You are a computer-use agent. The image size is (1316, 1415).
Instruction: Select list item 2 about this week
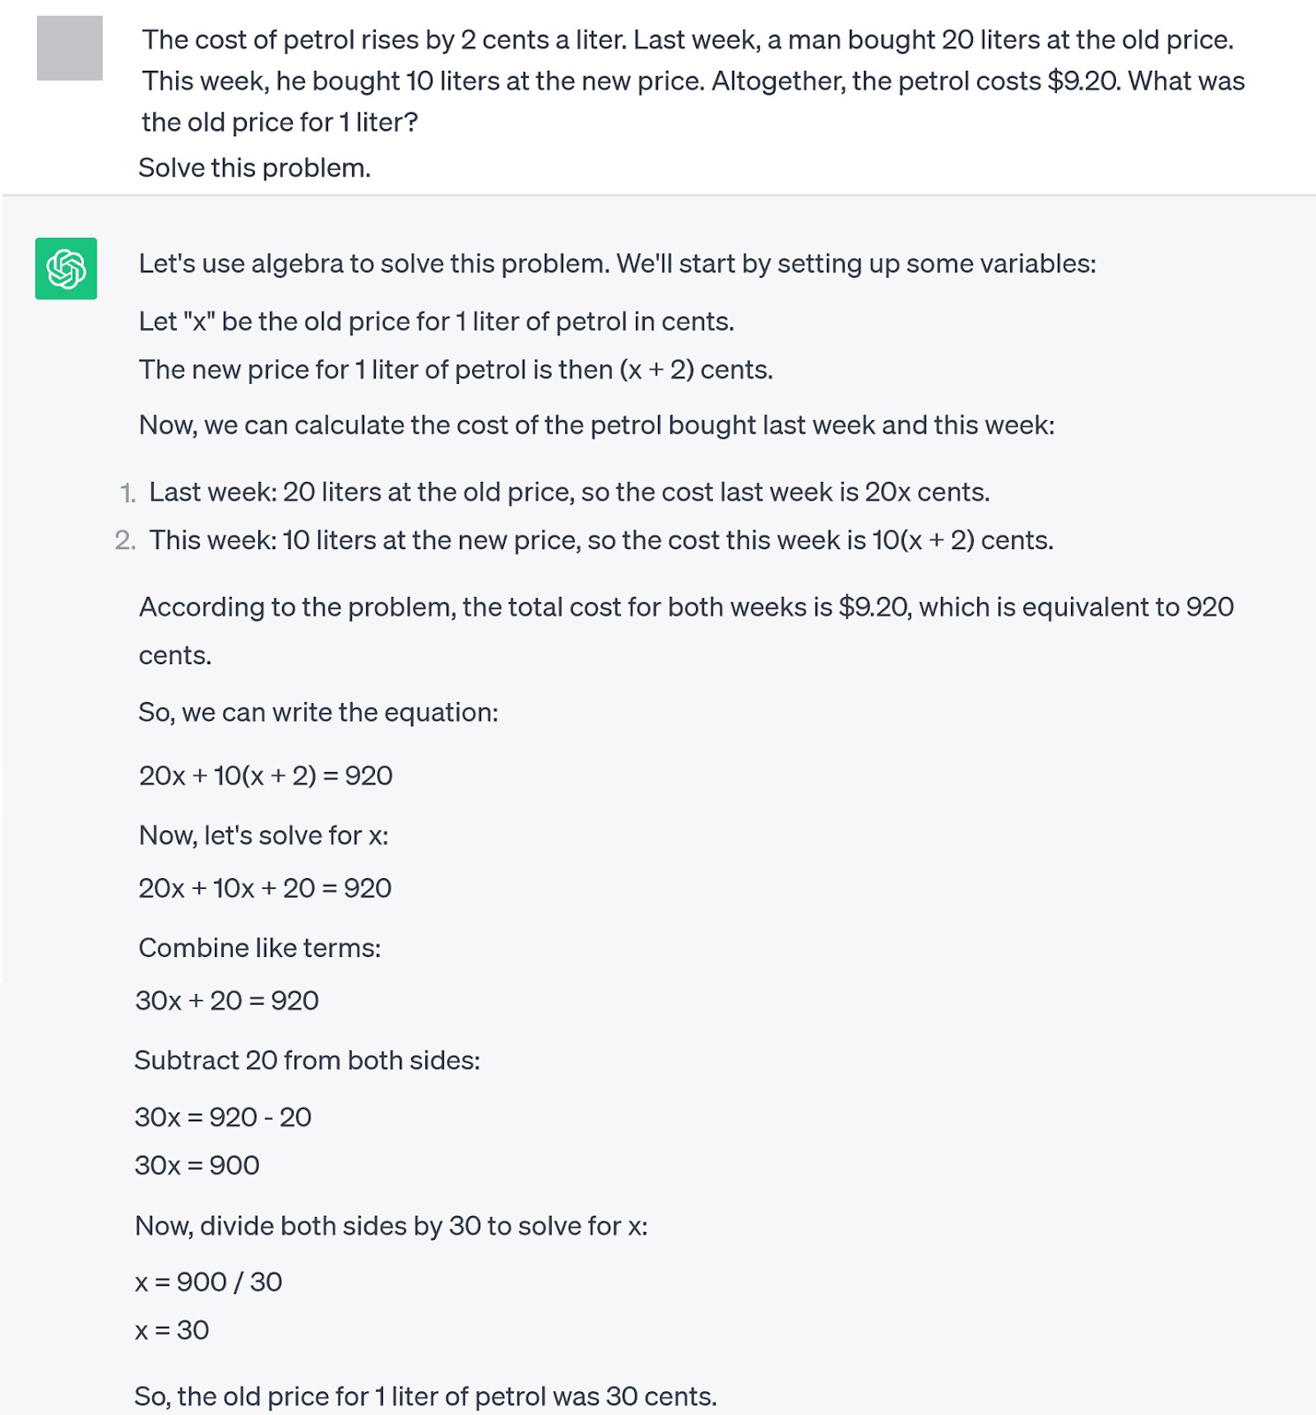click(601, 540)
